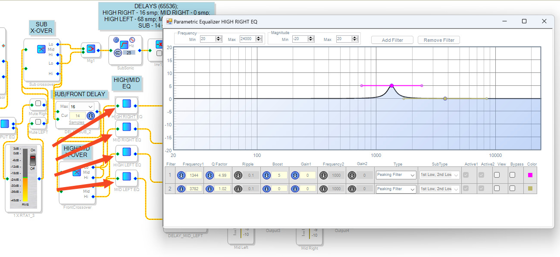Open filter 1 Type dropdown
This screenshot has width=560, height=257.
pos(396,175)
